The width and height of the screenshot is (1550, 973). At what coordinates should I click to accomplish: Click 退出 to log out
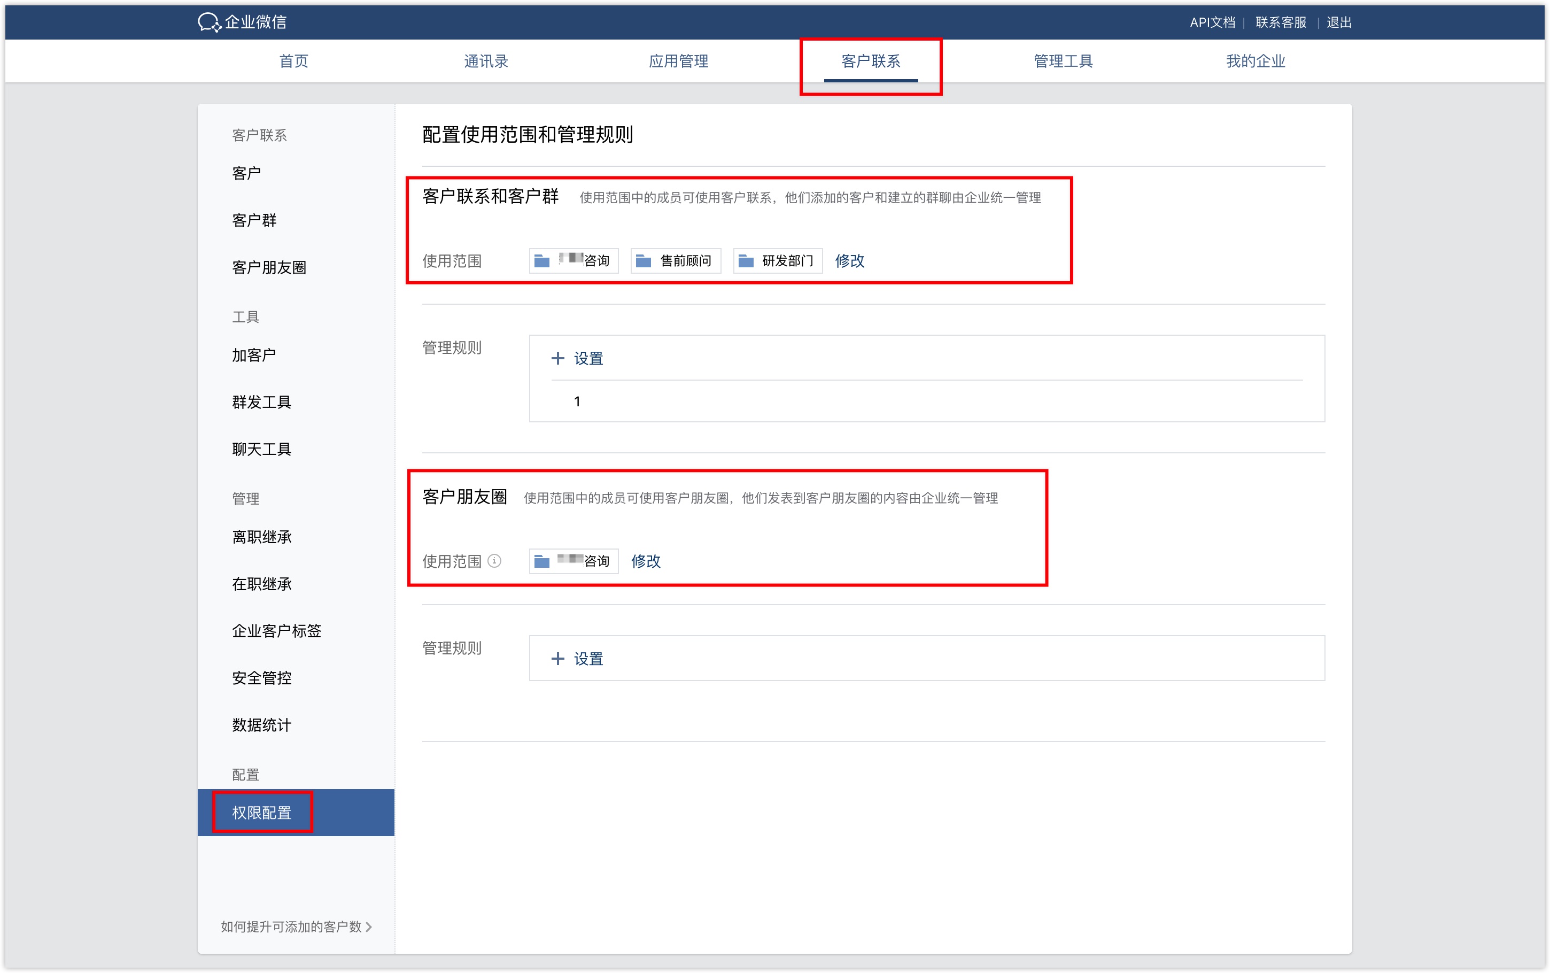point(1339,22)
